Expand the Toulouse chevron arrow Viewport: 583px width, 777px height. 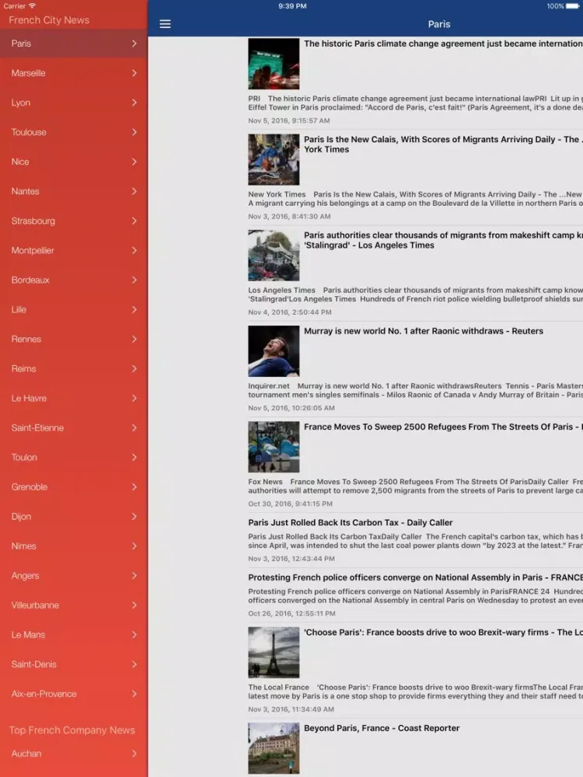[x=134, y=132]
